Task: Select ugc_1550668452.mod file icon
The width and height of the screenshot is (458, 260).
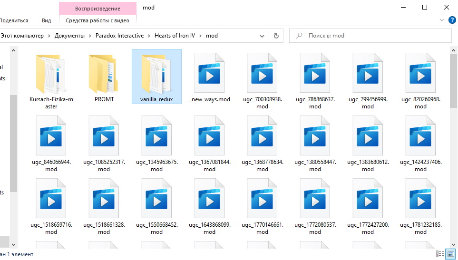Action: click(x=156, y=198)
